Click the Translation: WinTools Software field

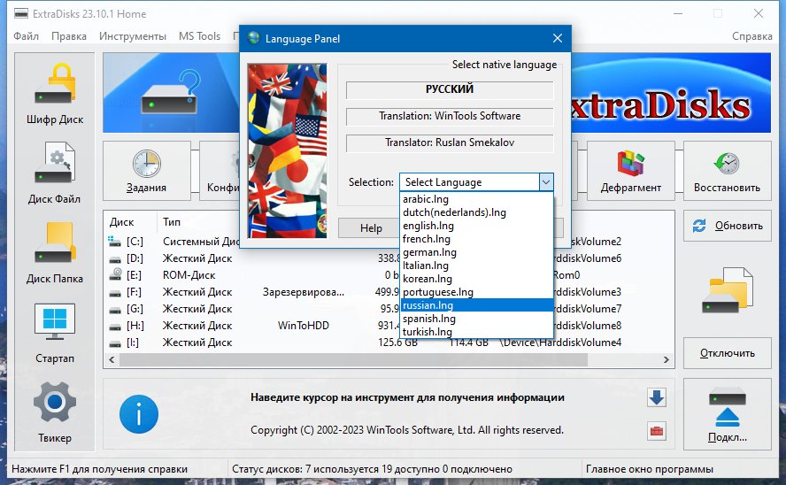pos(450,116)
